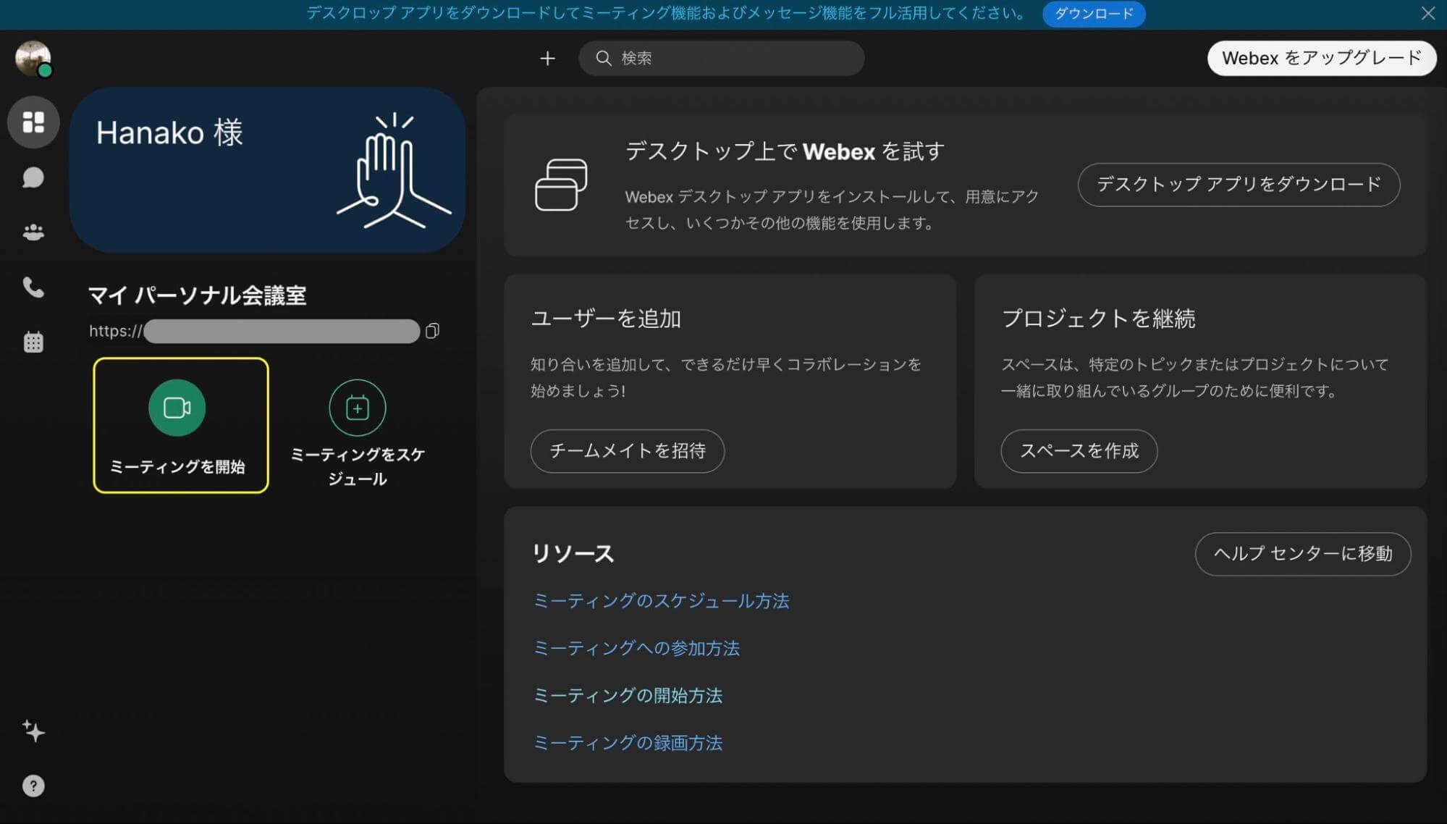Open ミーティングへの参加方法 link

point(636,648)
